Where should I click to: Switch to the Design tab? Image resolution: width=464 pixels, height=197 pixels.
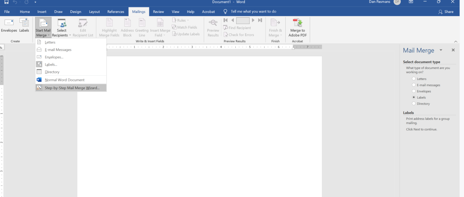point(76,12)
